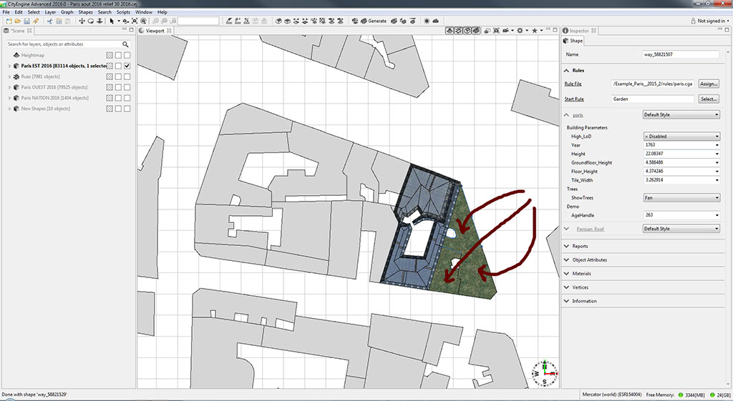
Task: Open the Graph menu
Action: click(67, 12)
